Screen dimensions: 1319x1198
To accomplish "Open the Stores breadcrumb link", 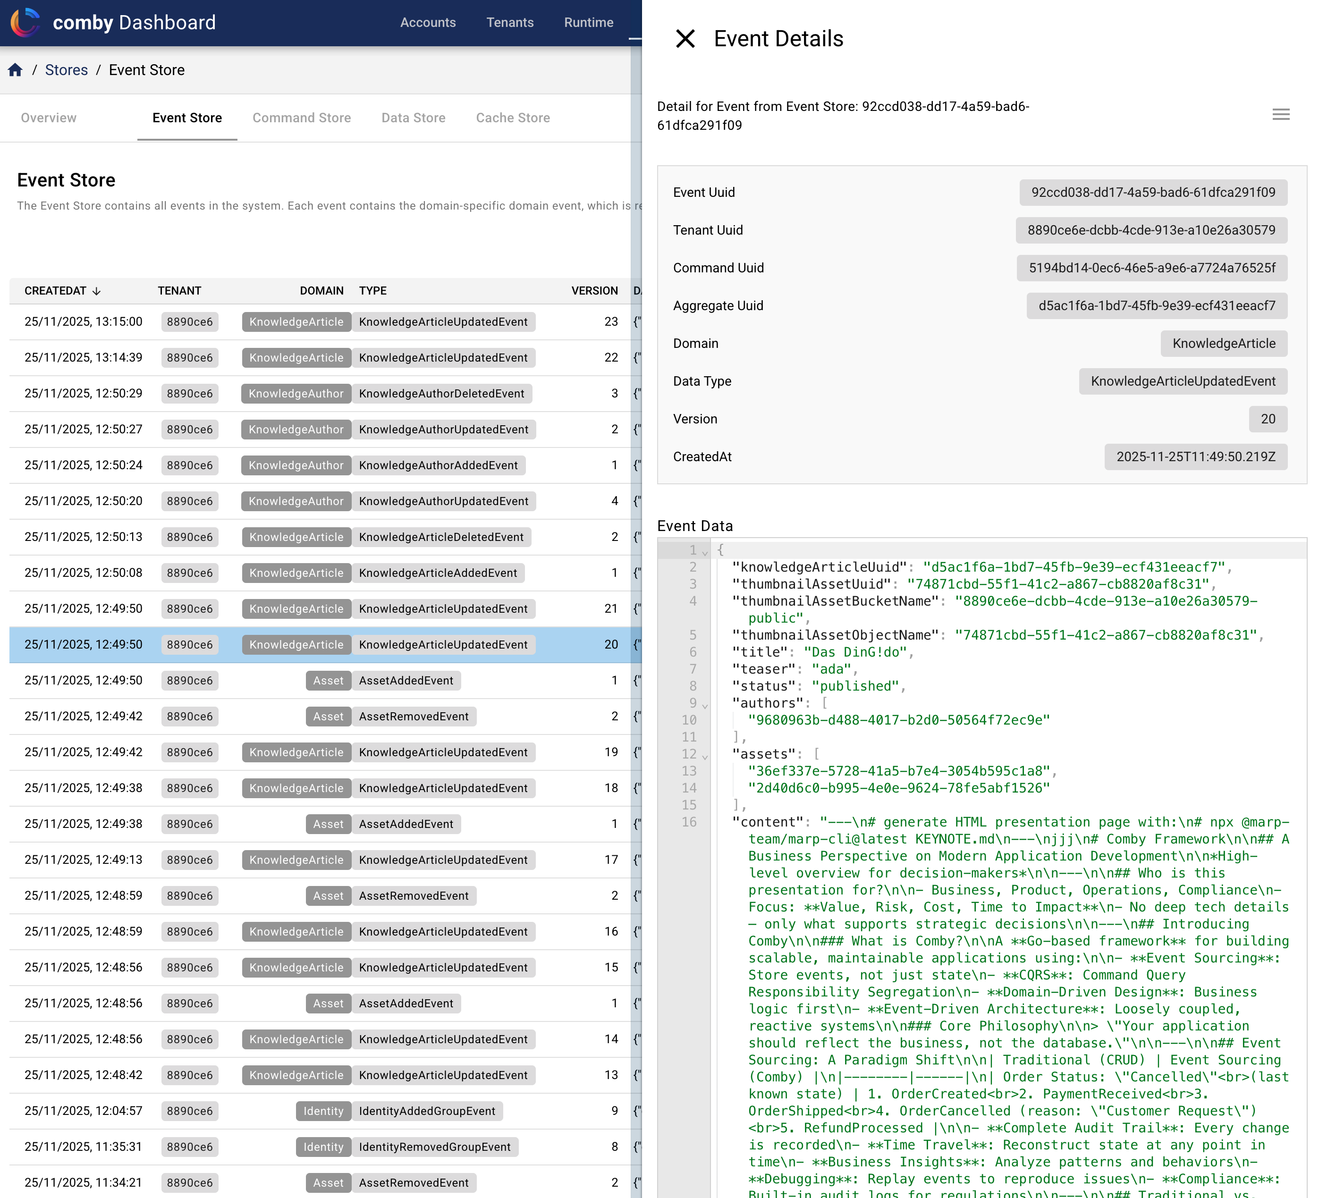I will (66, 69).
